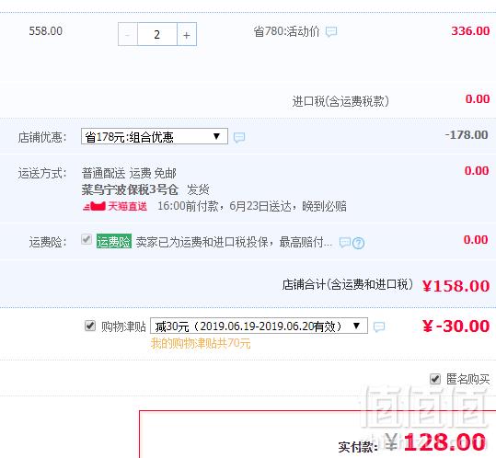
Task: Click the allowance deduction ¥-30.00
Action: click(456, 326)
